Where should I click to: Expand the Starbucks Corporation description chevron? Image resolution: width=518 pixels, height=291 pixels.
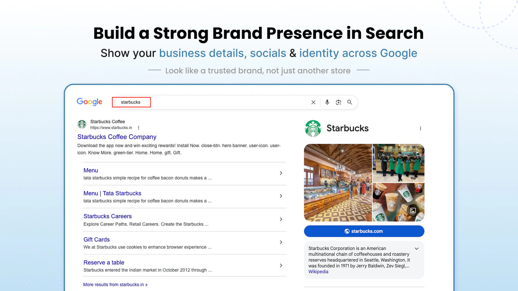pyautogui.click(x=416, y=249)
